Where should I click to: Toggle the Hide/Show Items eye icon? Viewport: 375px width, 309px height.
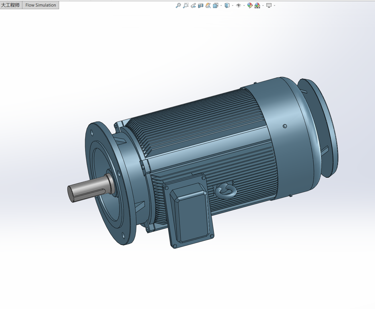click(239, 5)
